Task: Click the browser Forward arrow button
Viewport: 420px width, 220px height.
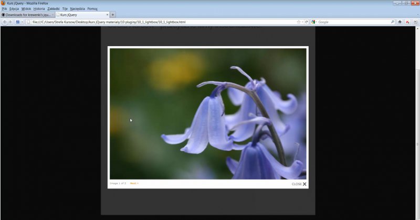Action: coord(10,22)
